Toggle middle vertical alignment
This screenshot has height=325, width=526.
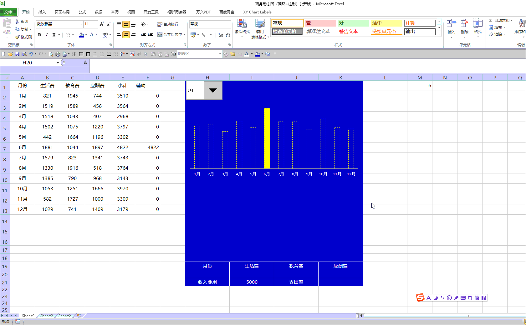point(126,24)
